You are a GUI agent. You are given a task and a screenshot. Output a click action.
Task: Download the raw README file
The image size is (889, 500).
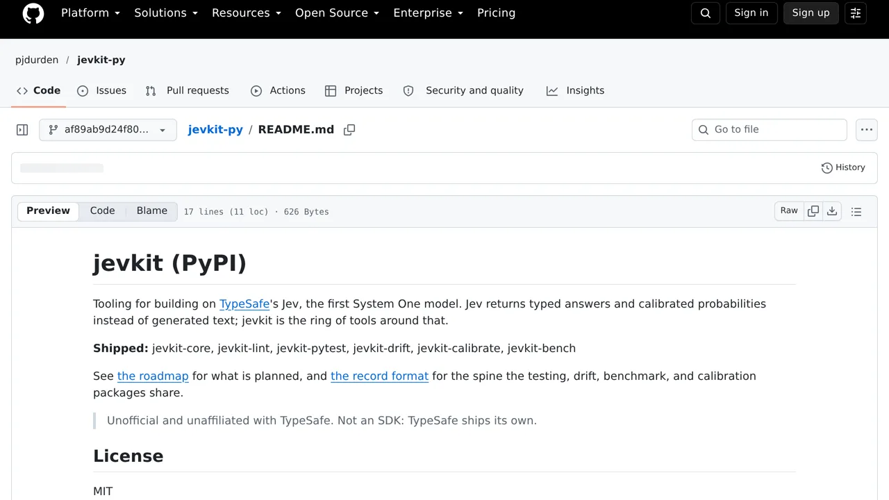click(x=832, y=211)
